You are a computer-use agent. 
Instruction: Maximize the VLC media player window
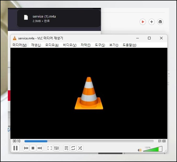pyautogui.click(x=149, y=38)
